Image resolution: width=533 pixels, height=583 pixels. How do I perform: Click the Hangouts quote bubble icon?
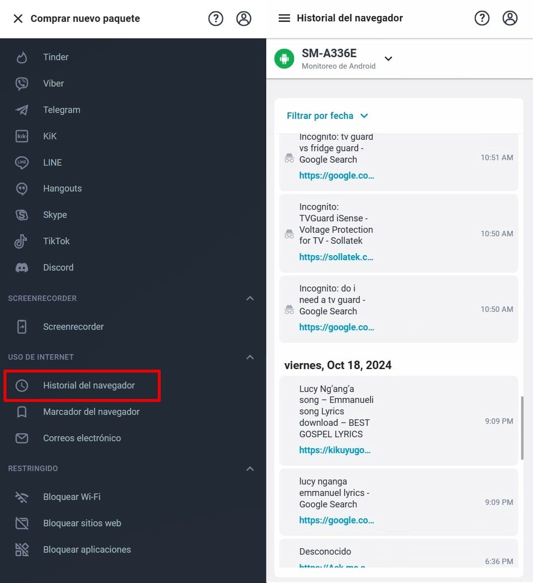[21, 189]
